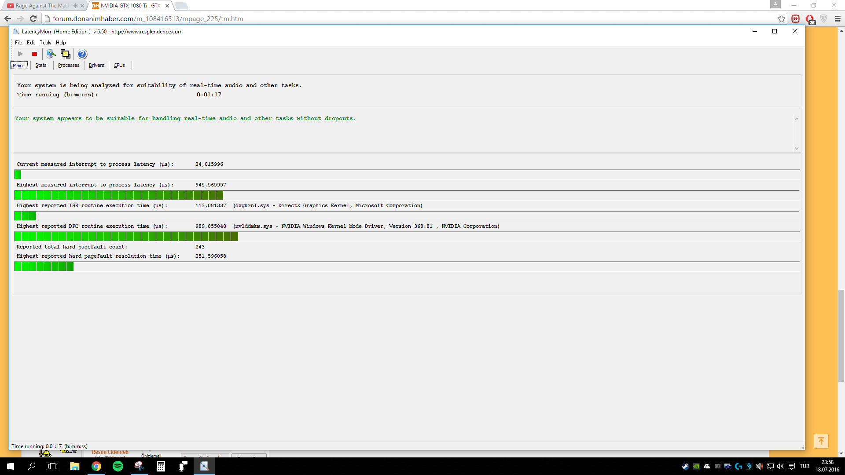Switch to the Stats tab
Image resolution: width=845 pixels, height=475 pixels.
[x=41, y=65]
